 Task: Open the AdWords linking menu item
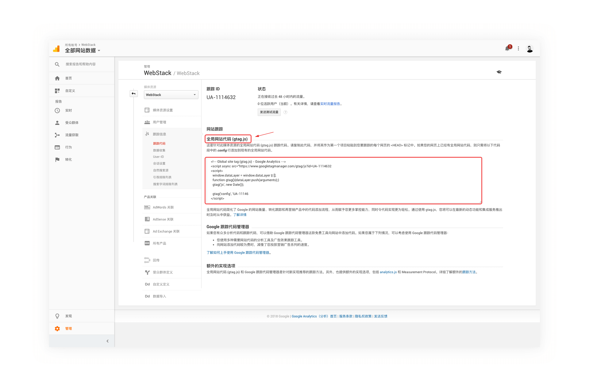coord(163,207)
